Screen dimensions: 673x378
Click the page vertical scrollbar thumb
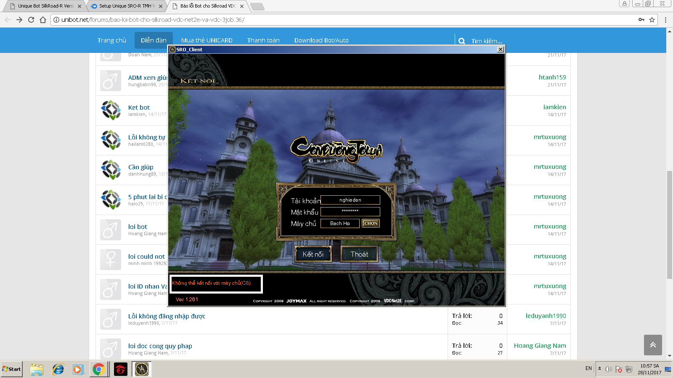670,225
